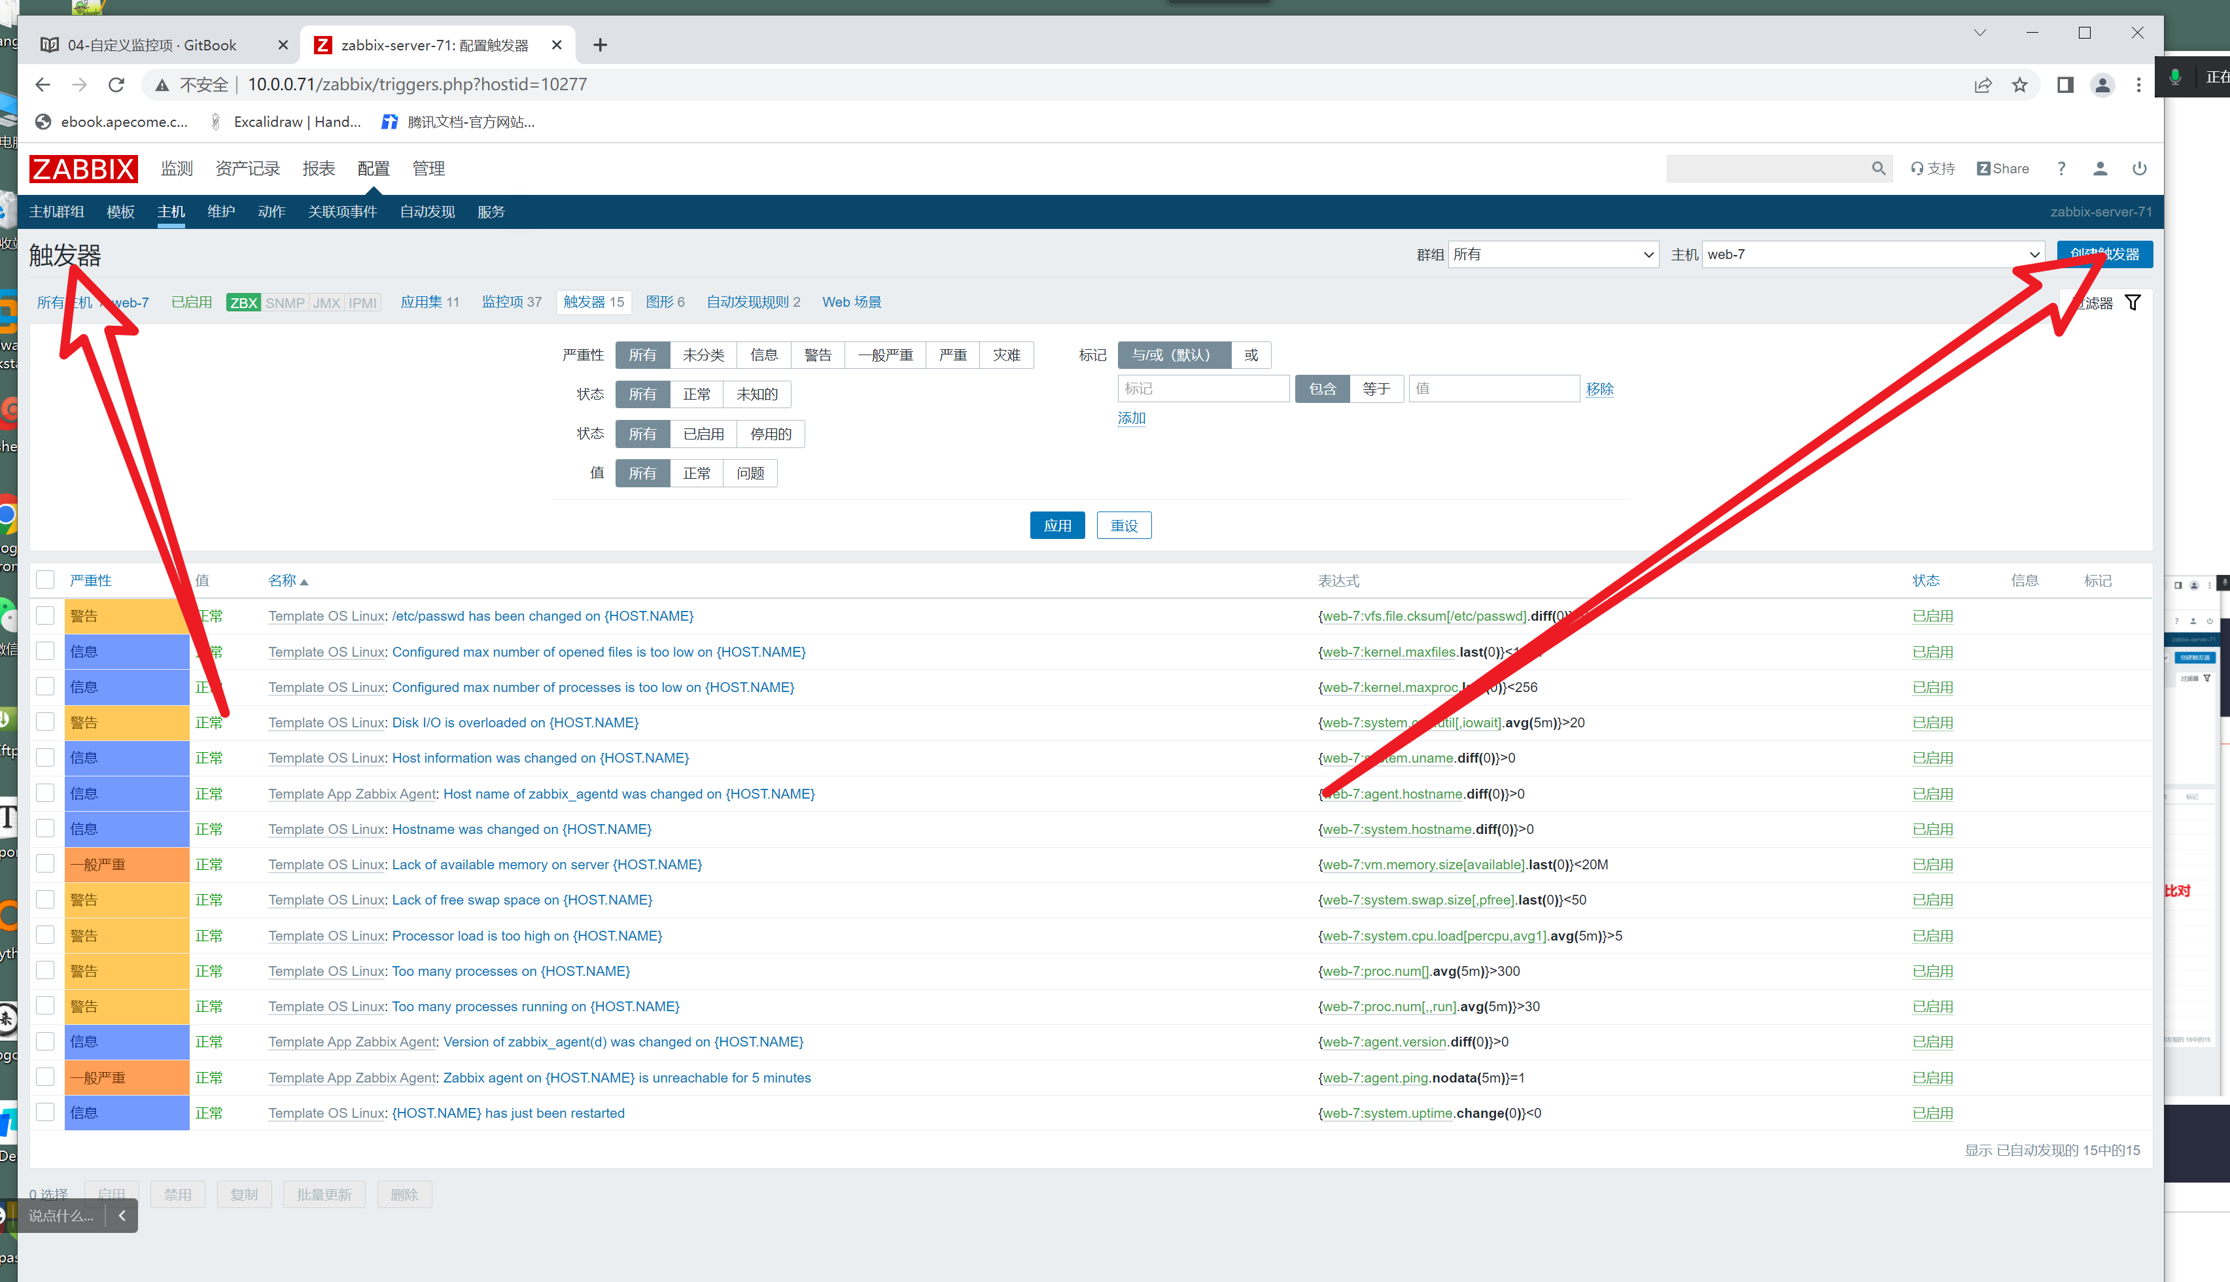Screen dimensions: 2230x1282
Task: Click the browser back arrow
Action: coord(43,84)
